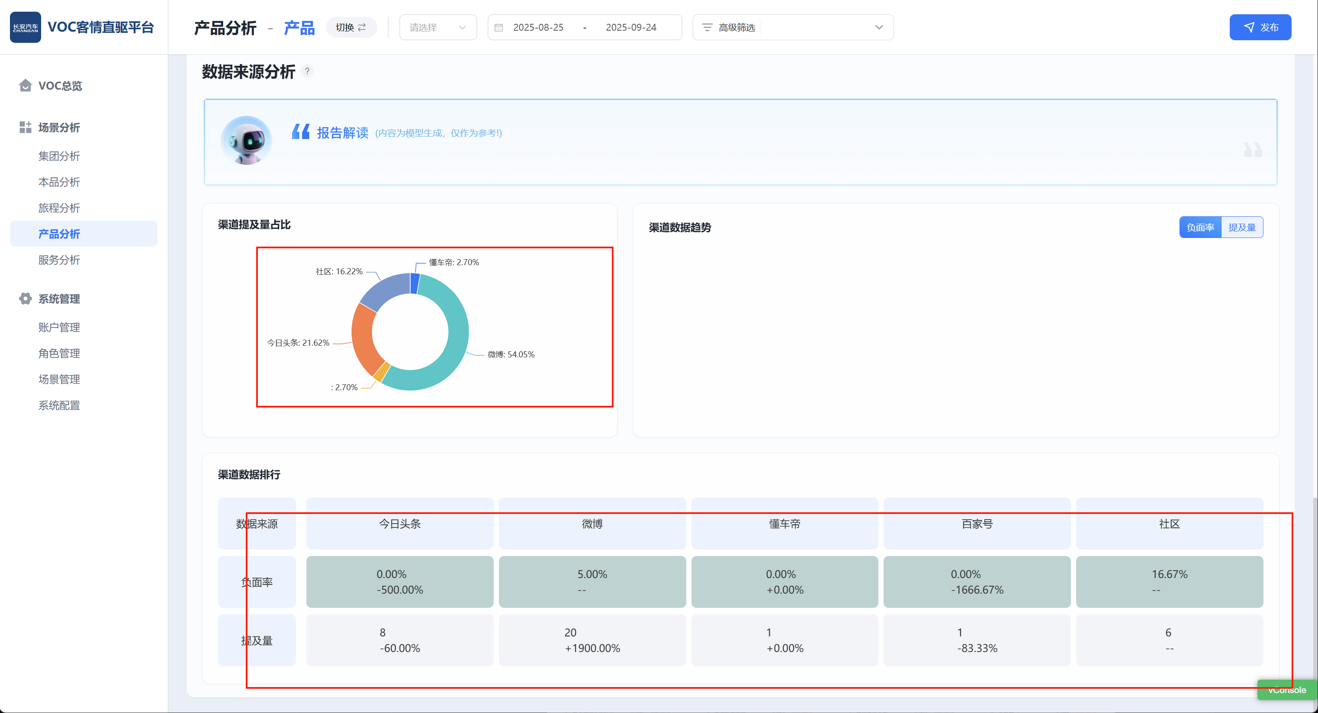Open 服务分析 in the sidebar
The height and width of the screenshot is (713, 1318).
tap(59, 260)
